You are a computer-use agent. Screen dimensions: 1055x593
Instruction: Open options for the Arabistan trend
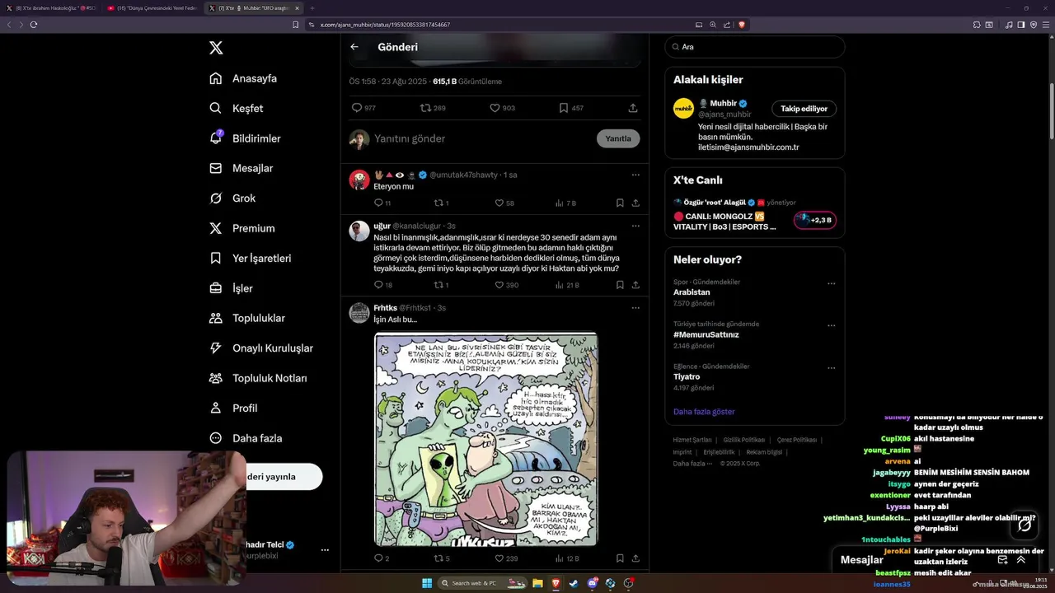(831, 283)
